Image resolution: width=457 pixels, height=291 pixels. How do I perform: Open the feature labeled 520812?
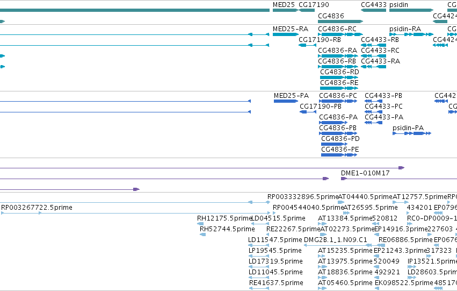(x=385, y=218)
